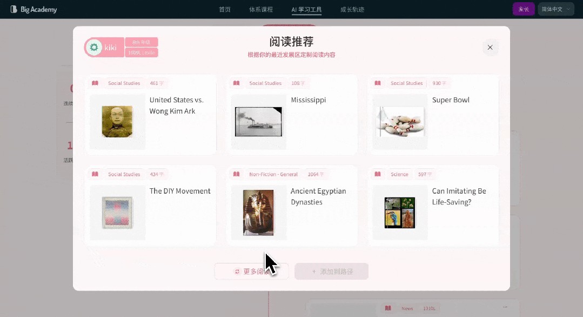Close the 阅读推荐 dialog
Image resolution: width=583 pixels, height=317 pixels.
tap(490, 48)
